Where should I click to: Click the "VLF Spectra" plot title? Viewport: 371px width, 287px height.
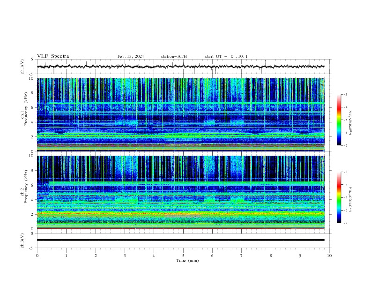point(53,56)
